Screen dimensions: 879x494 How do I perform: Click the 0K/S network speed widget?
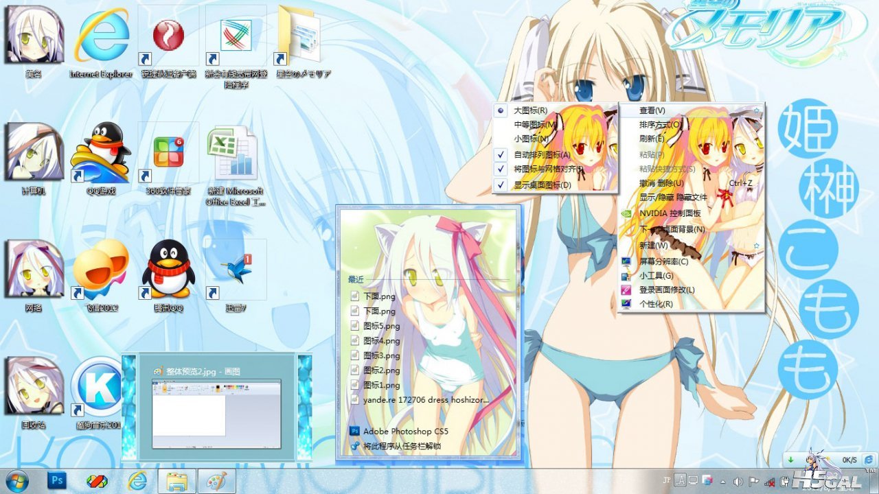pyautogui.click(x=849, y=459)
